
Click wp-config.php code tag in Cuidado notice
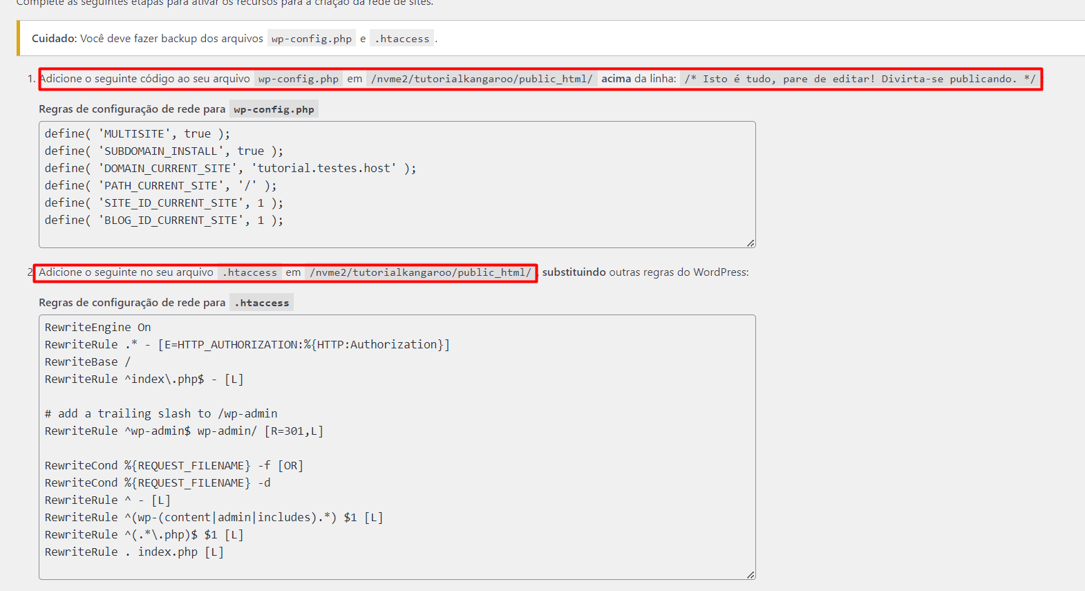pos(311,39)
